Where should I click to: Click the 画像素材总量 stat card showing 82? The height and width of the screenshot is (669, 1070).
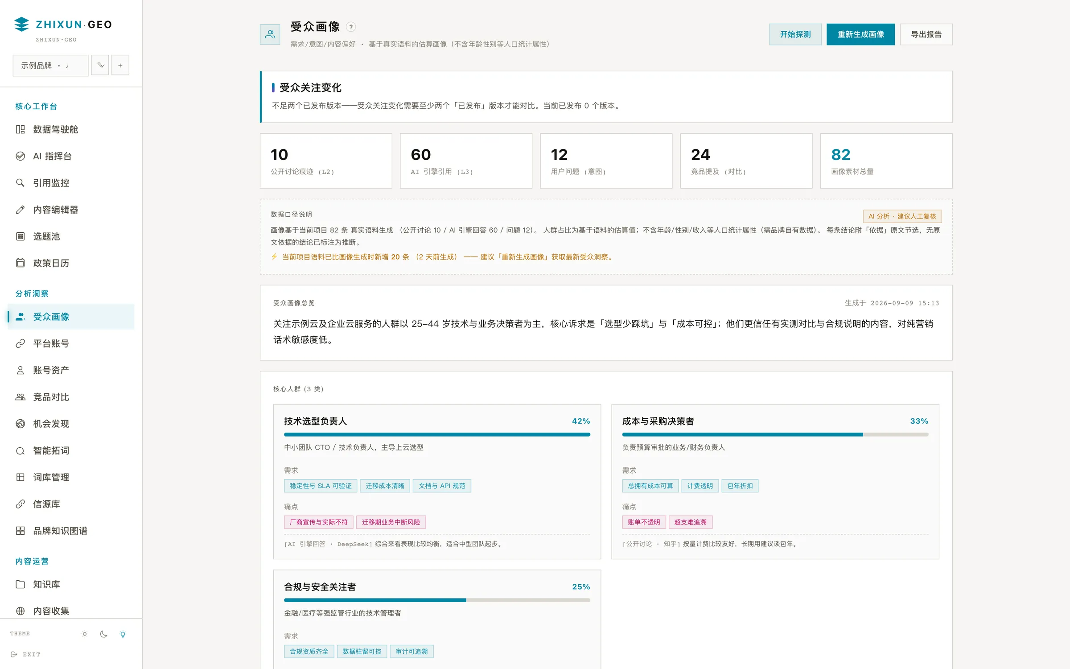(x=886, y=161)
